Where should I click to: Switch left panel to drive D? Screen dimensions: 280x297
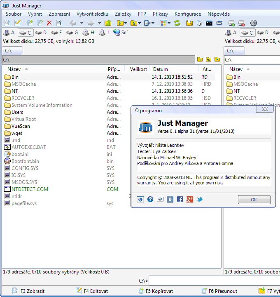[41, 33]
